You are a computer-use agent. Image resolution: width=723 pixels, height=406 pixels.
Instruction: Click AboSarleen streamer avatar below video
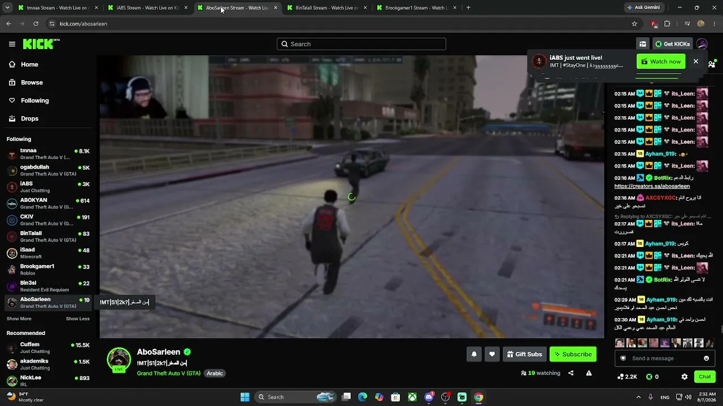[x=119, y=360]
